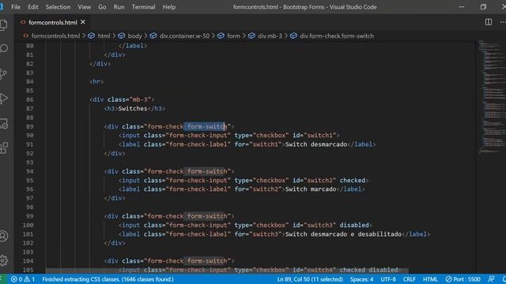Close the formcontrols.html tab
The height and width of the screenshot is (284, 506).
pyautogui.click(x=83, y=22)
